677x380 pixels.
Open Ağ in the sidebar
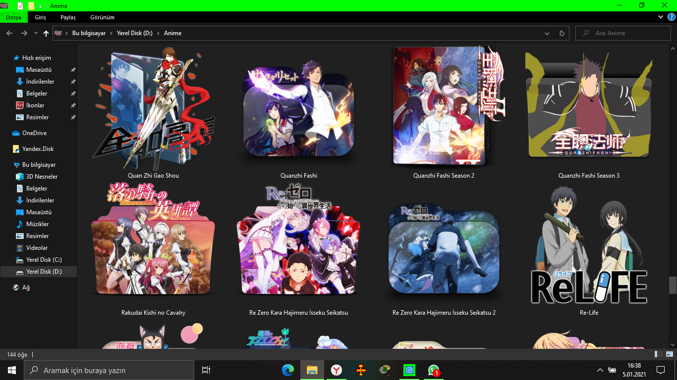click(x=26, y=287)
